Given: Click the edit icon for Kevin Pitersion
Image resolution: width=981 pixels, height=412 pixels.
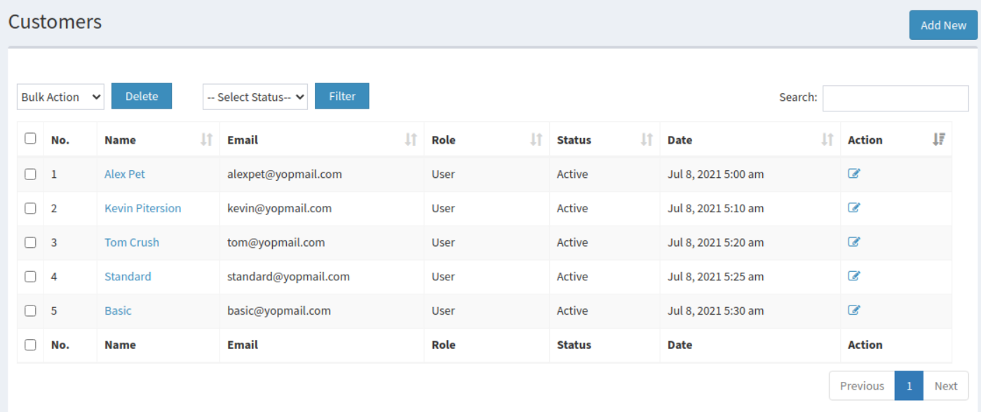Looking at the screenshot, I should (x=853, y=207).
